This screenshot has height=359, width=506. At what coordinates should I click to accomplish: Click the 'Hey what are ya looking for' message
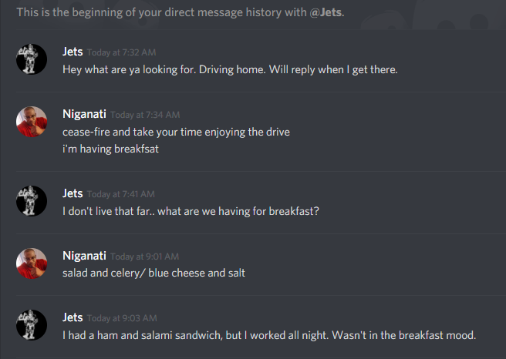coord(230,69)
